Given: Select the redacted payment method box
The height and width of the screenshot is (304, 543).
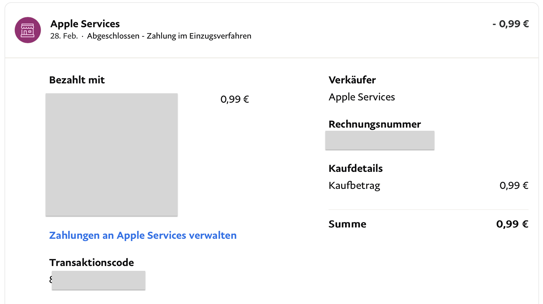Looking at the screenshot, I should tap(111, 155).
